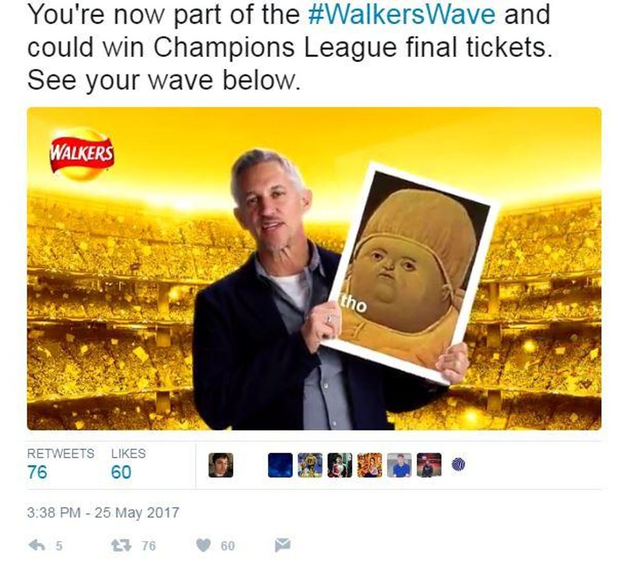Open the colorful crowd liker avatar
Viewport: 634px width, 587px height.
(369, 465)
